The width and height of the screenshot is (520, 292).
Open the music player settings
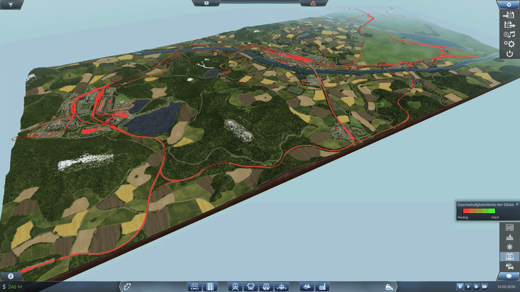point(509,34)
